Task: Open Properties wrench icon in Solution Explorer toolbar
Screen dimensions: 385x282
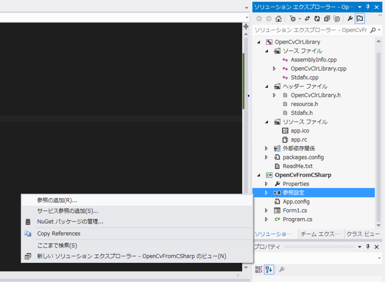Action: click(350, 18)
